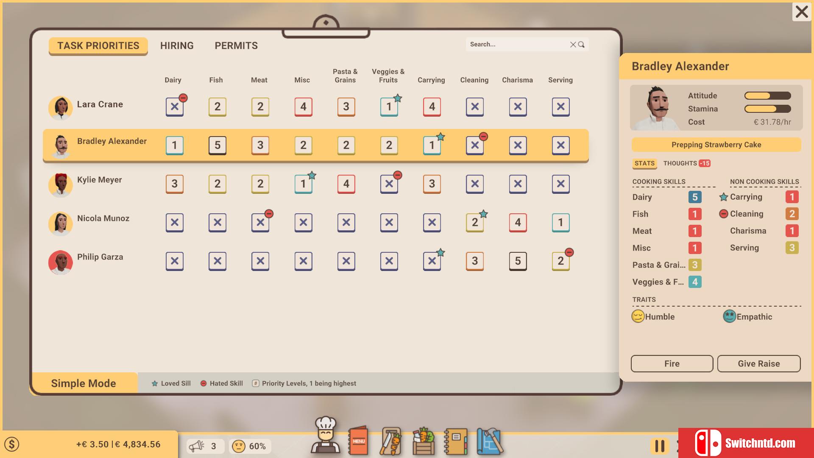Give Bradley Alexander a raise

[x=759, y=363]
